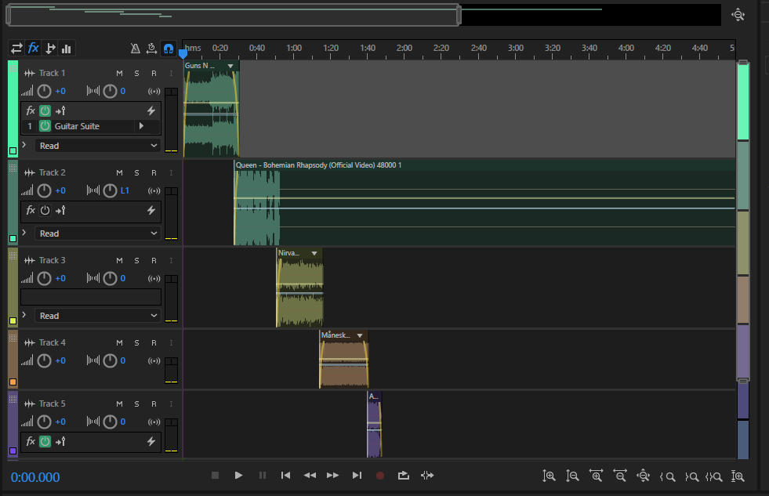Open the Guitar Suite effect slot menu arrow
The height and width of the screenshot is (496, 769).
[141, 126]
